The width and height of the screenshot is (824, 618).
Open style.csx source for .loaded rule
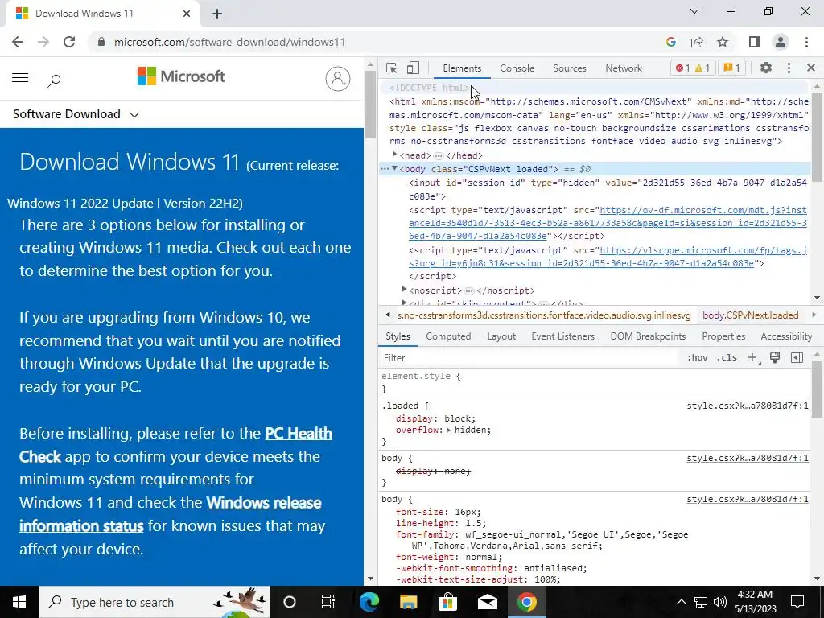click(748, 406)
